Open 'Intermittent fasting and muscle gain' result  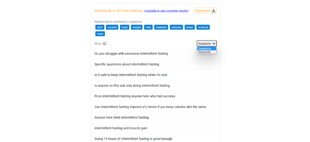pos(155,128)
